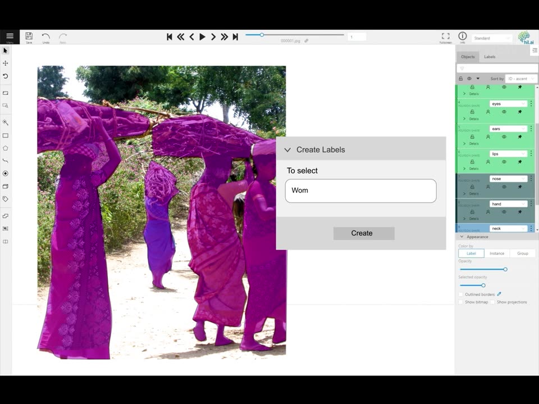This screenshot has width=539, height=404.
Task: Open the eyes label dropdown
Action: click(508, 104)
